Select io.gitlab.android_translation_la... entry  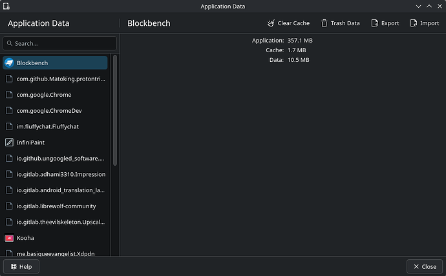tap(55, 190)
